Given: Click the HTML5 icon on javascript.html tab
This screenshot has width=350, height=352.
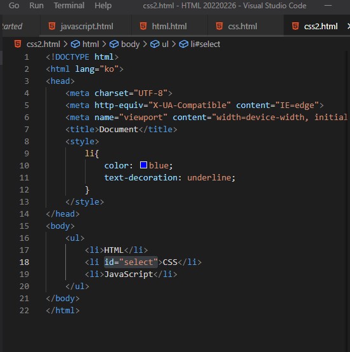Looking at the screenshot, I should (x=52, y=26).
